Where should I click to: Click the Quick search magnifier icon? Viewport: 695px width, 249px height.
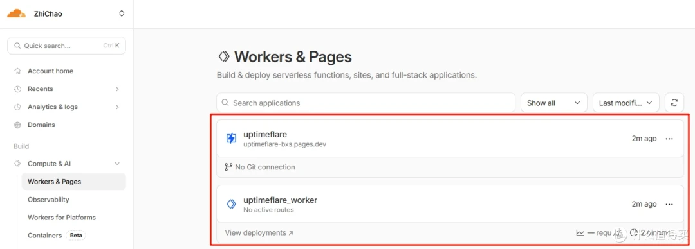(17, 46)
